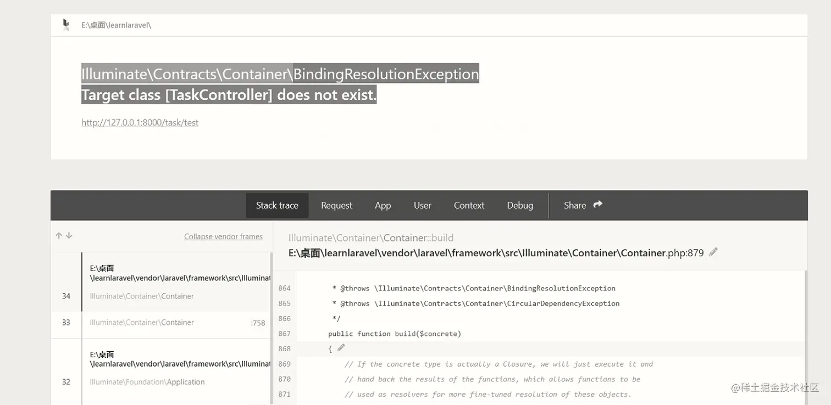Select stack frame 33 at line 758
This screenshot has height=405, width=831.
coord(165,322)
